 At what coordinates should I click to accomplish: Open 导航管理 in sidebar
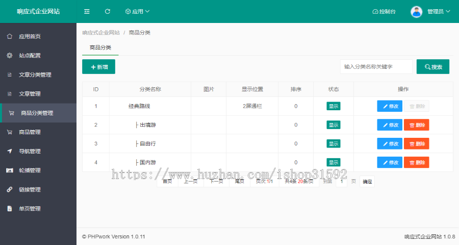coord(38,151)
